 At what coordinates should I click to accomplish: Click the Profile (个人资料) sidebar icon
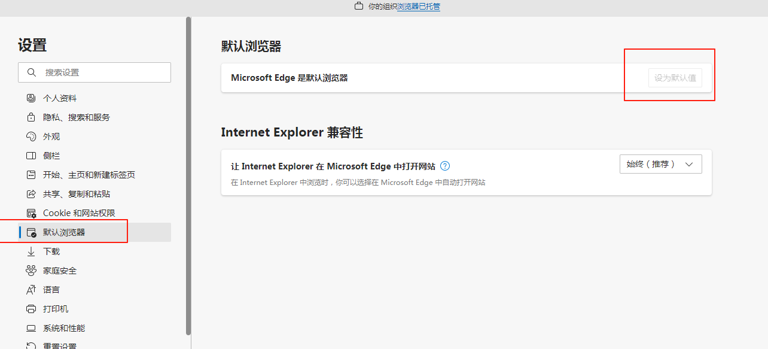[x=32, y=98]
